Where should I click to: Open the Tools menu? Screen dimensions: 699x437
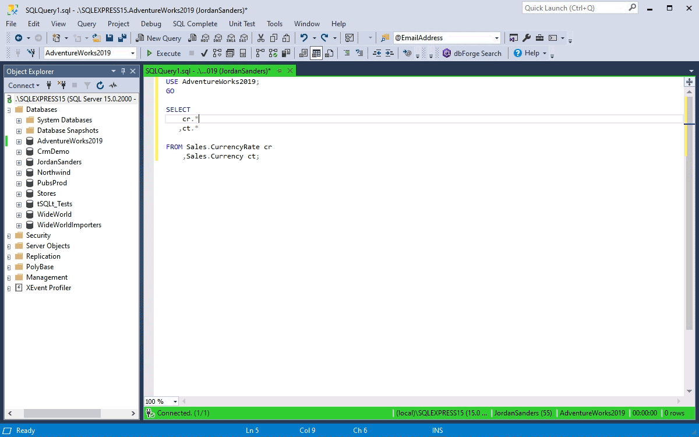click(274, 24)
